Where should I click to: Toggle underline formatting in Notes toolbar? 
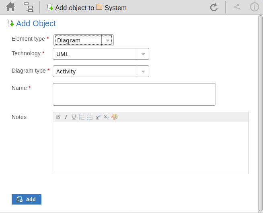pos(74,117)
